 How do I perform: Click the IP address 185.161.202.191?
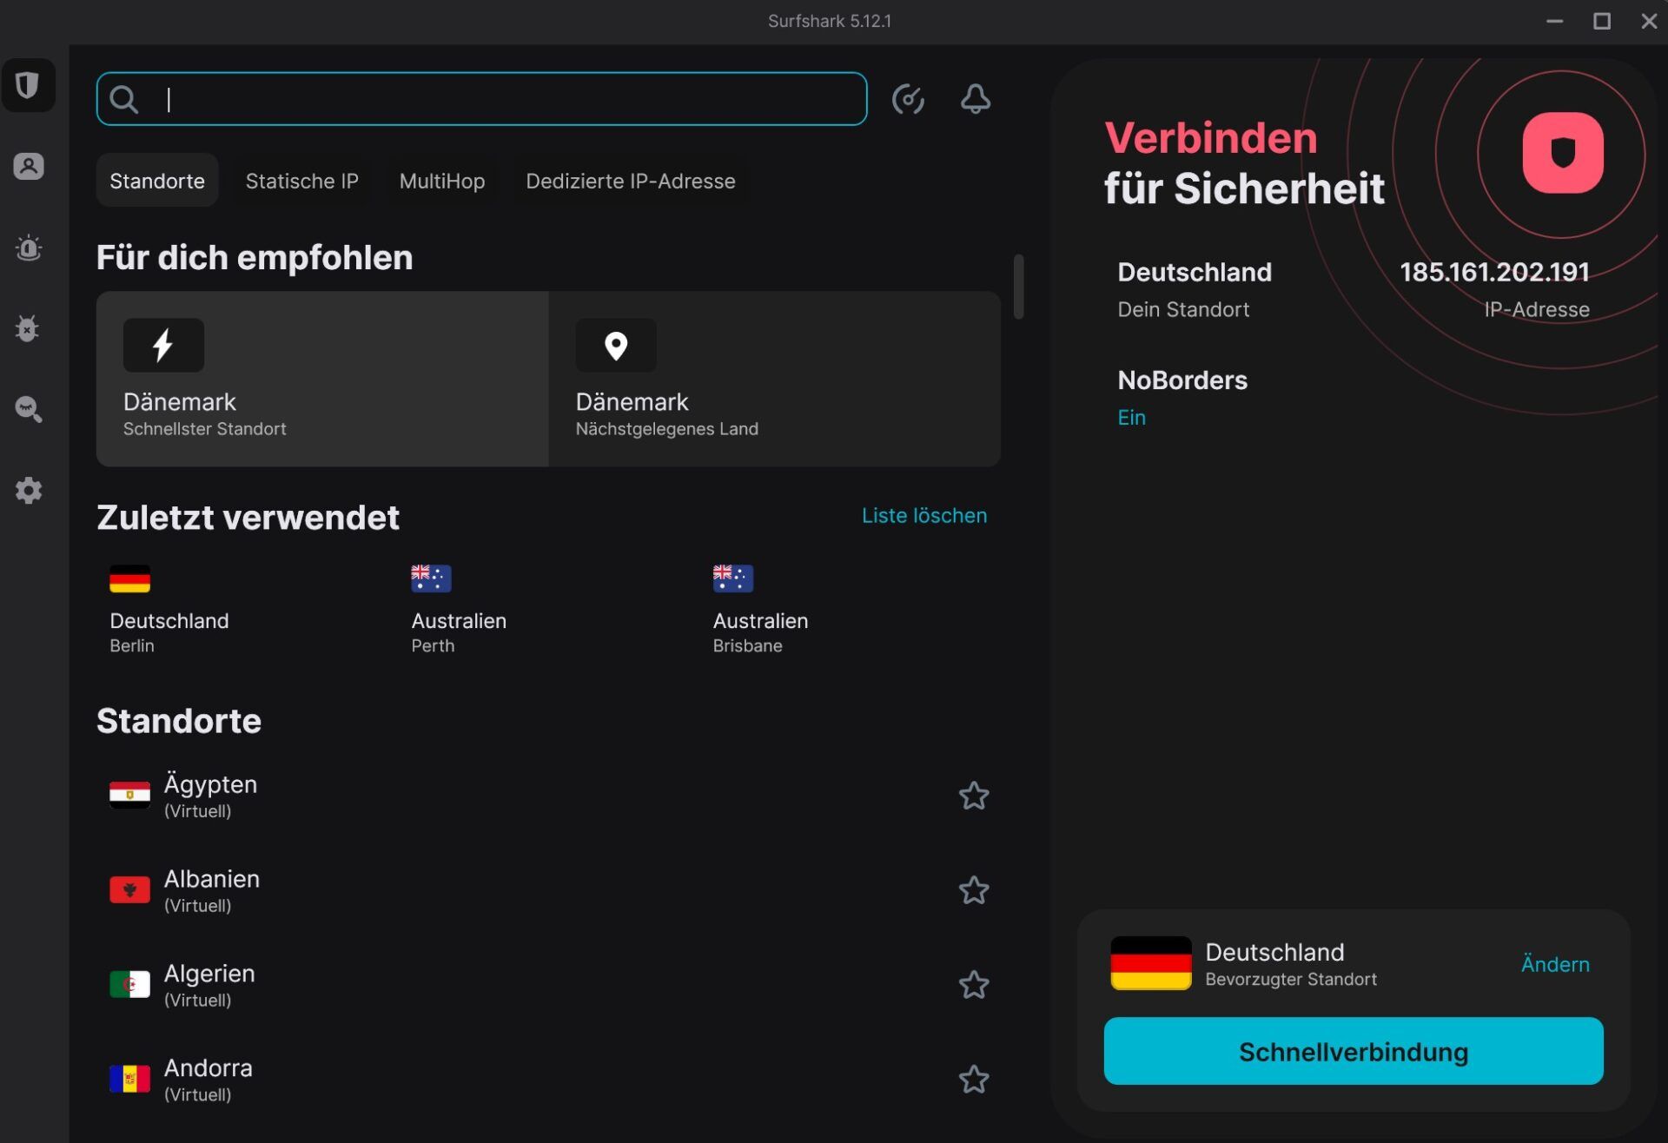click(x=1494, y=273)
